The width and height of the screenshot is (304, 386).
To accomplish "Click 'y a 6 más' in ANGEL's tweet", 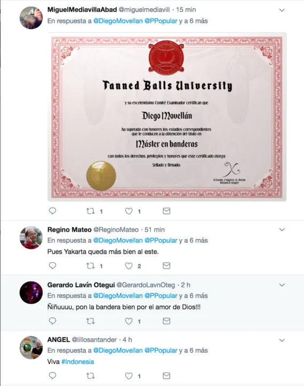I will coord(193,350).
